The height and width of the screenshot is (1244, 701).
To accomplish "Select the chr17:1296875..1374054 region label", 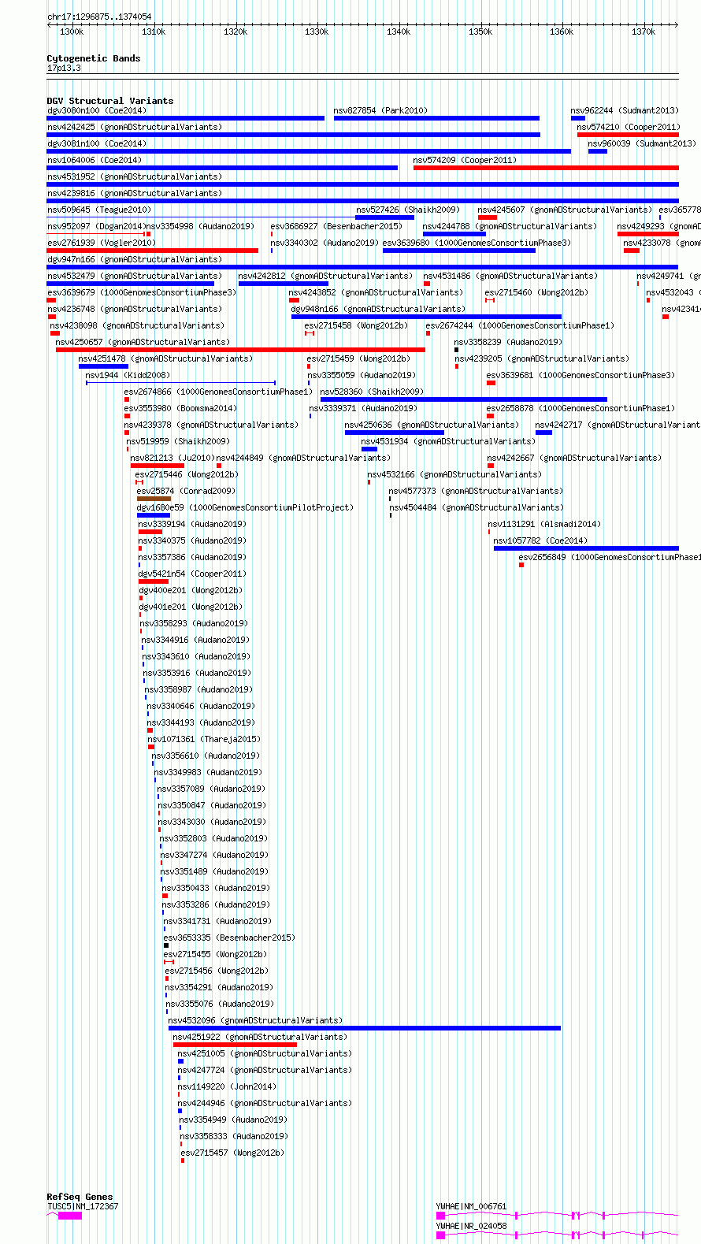I will click(99, 17).
